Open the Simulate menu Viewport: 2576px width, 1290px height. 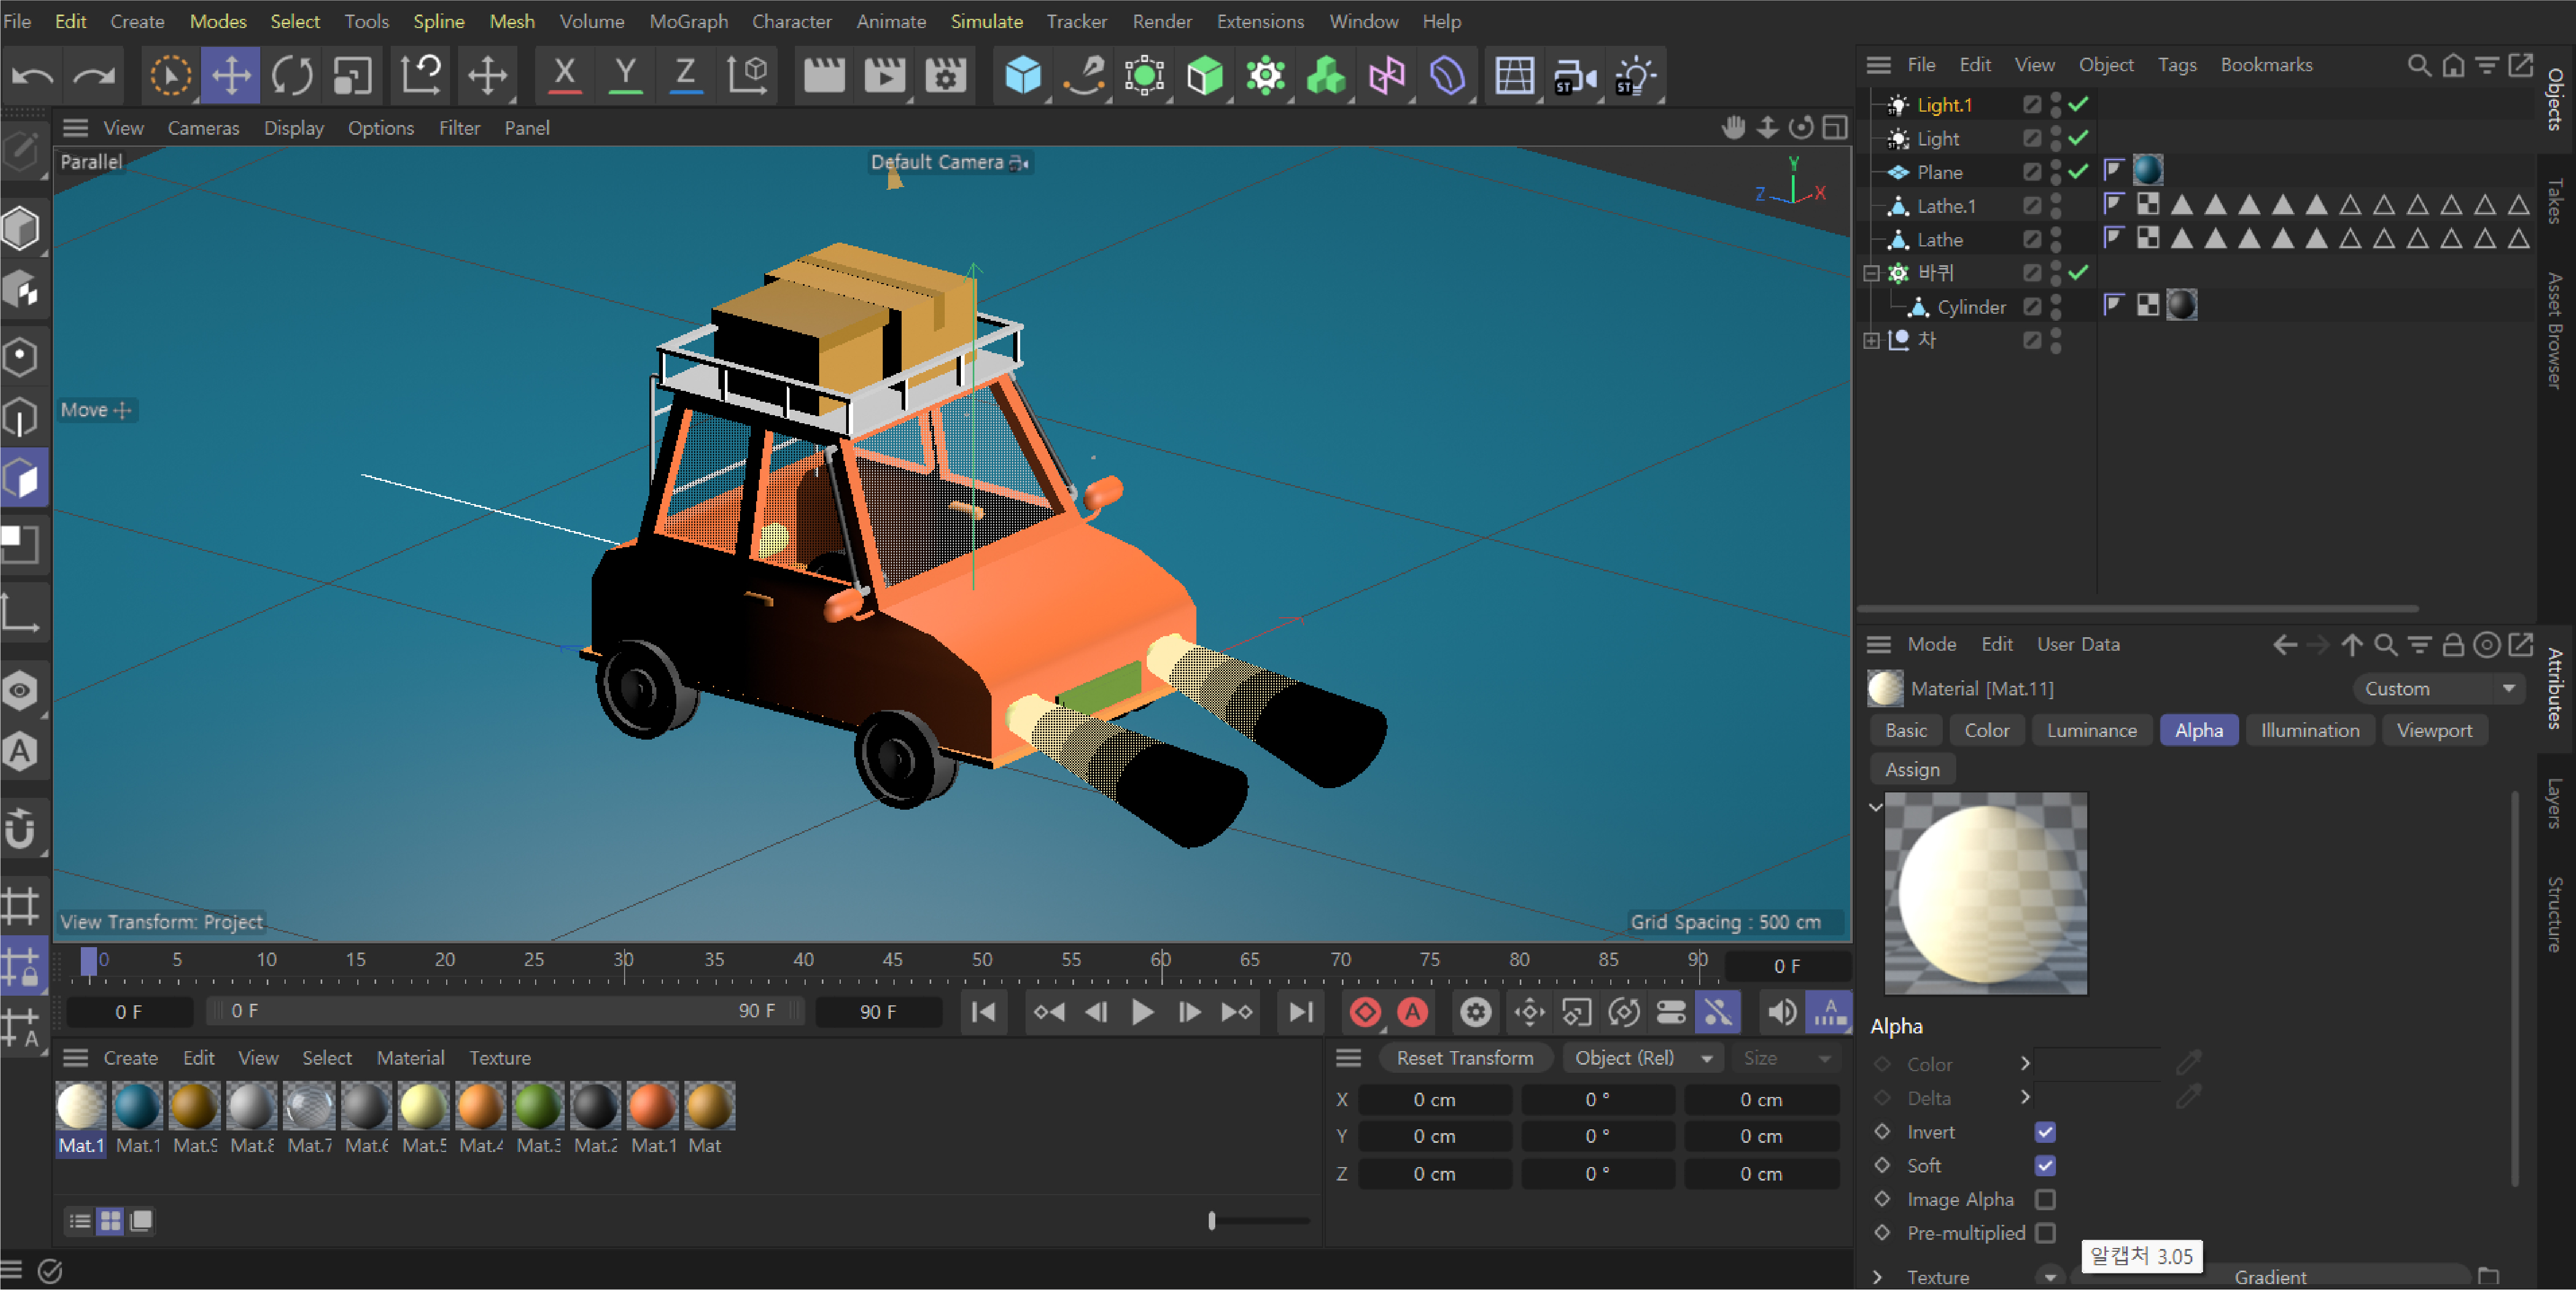pyautogui.click(x=986, y=21)
